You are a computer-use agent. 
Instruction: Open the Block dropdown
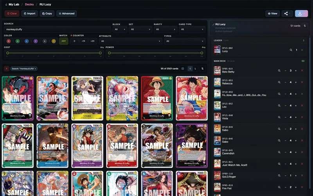(120, 29)
